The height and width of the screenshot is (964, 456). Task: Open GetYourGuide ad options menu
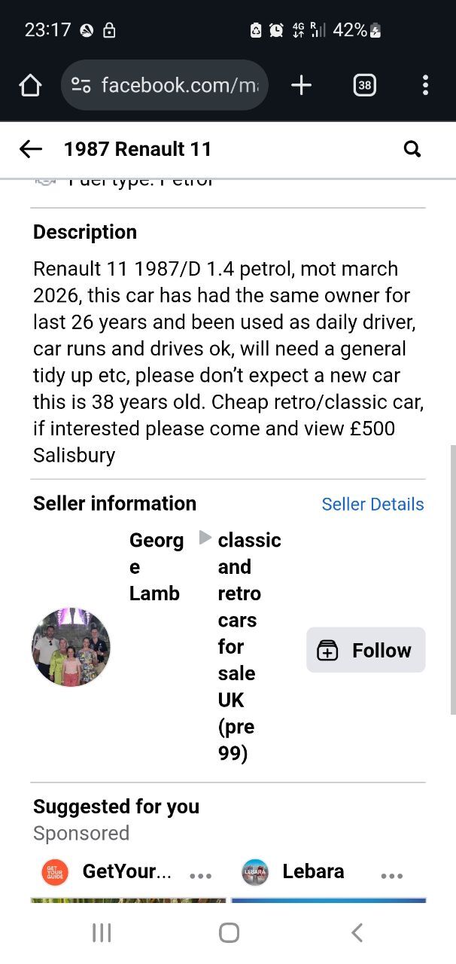[201, 876]
